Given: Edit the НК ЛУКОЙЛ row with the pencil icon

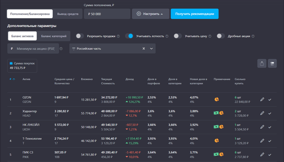Looking at the screenshot, I should (262, 127).
